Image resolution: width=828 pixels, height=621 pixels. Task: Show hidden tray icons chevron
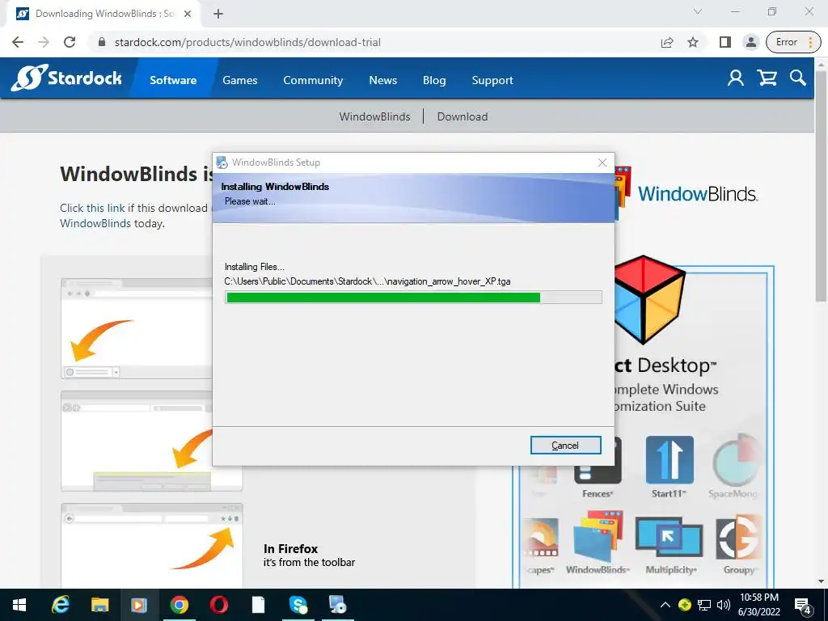pyautogui.click(x=665, y=605)
